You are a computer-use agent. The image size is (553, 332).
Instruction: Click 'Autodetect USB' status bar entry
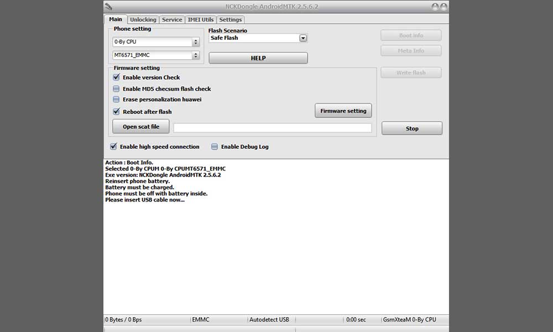tap(269, 320)
